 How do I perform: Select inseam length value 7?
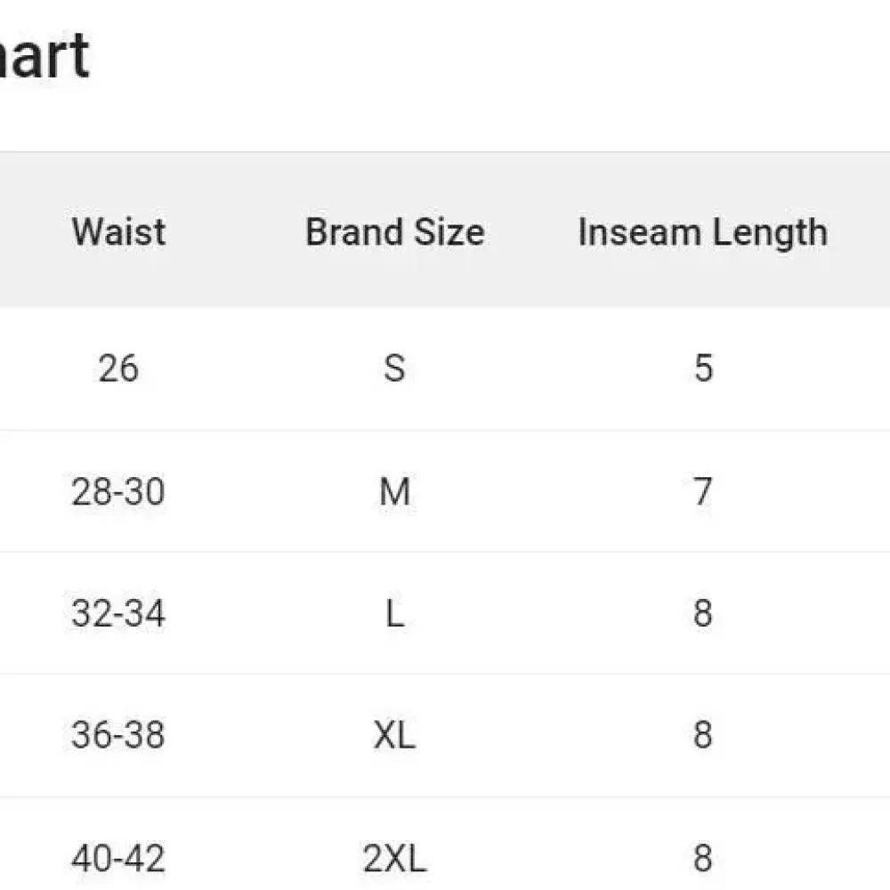[703, 491]
